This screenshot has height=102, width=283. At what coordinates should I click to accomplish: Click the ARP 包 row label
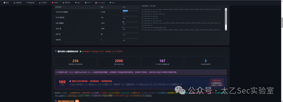[x=58, y=34]
